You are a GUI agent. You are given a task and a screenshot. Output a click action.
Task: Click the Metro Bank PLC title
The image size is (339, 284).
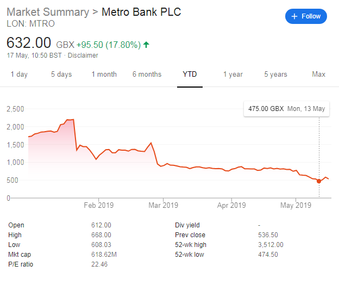click(x=142, y=12)
